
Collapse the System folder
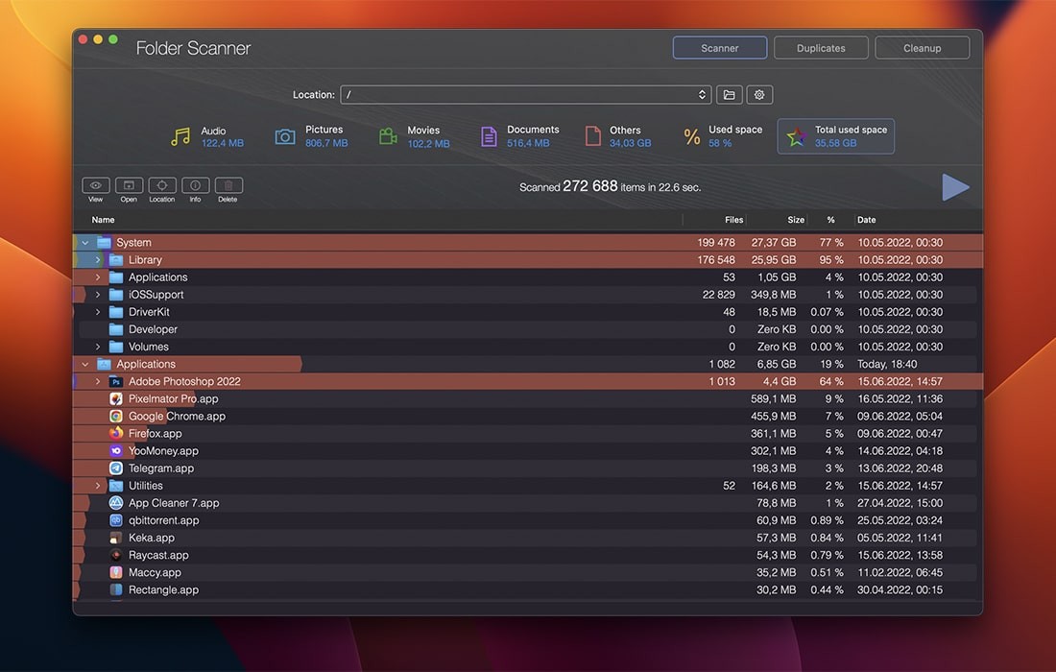tap(85, 243)
